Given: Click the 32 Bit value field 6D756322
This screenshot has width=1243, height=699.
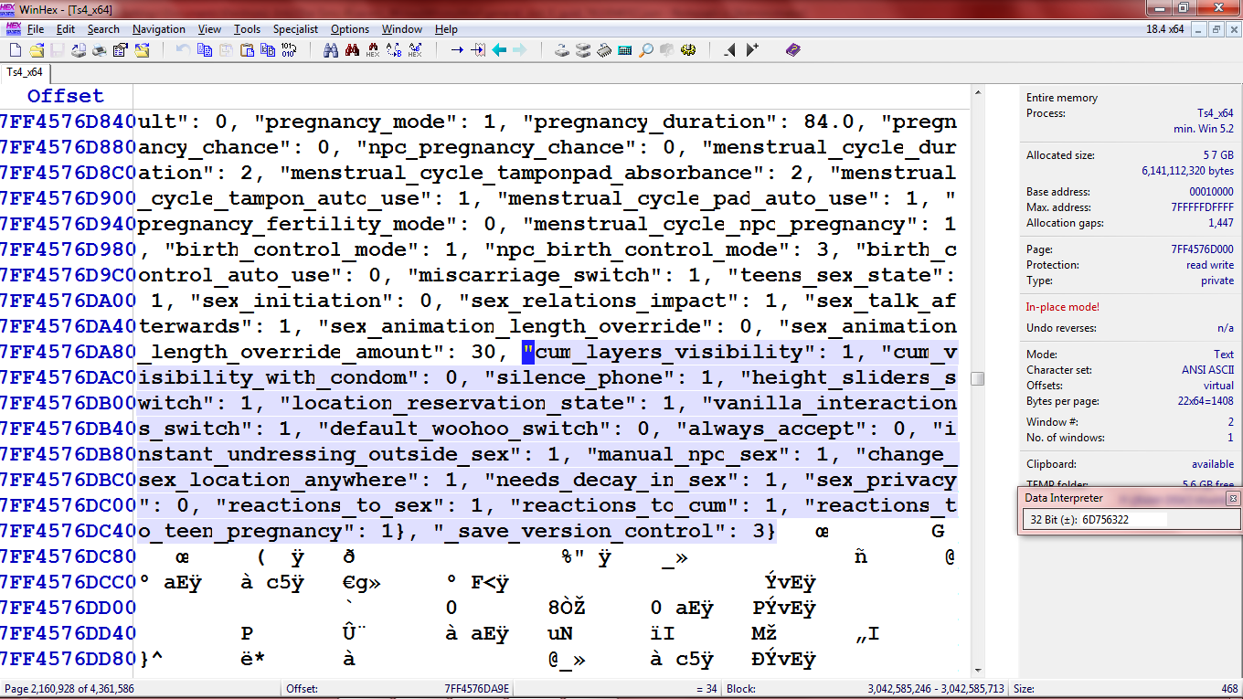Looking at the screenshot, I should pyautogui.click(x=1122, y=519).
